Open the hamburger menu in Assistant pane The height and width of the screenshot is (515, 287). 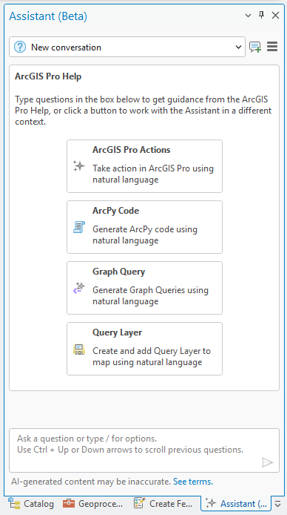272,47
